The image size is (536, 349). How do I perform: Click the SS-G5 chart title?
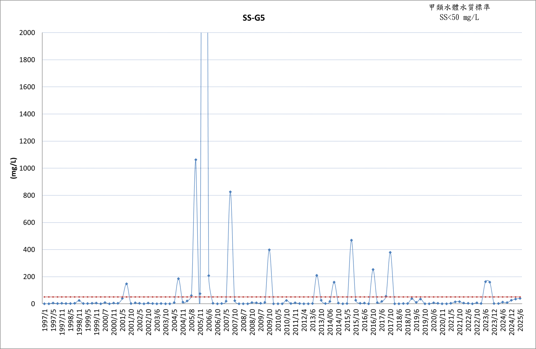point(254,18)
